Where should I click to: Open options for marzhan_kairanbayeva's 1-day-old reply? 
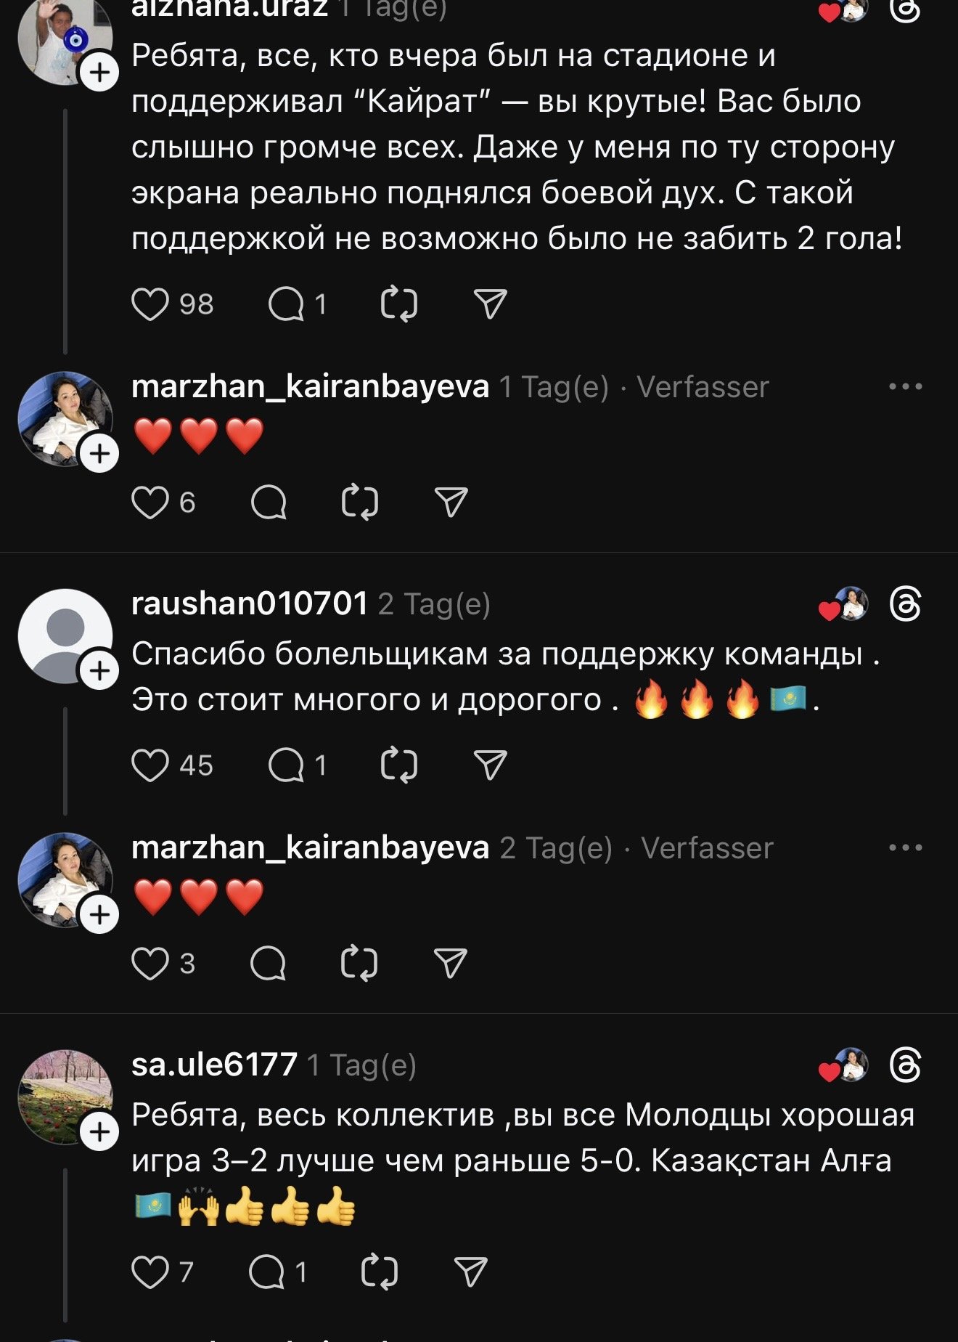click(x=905, y=386)
